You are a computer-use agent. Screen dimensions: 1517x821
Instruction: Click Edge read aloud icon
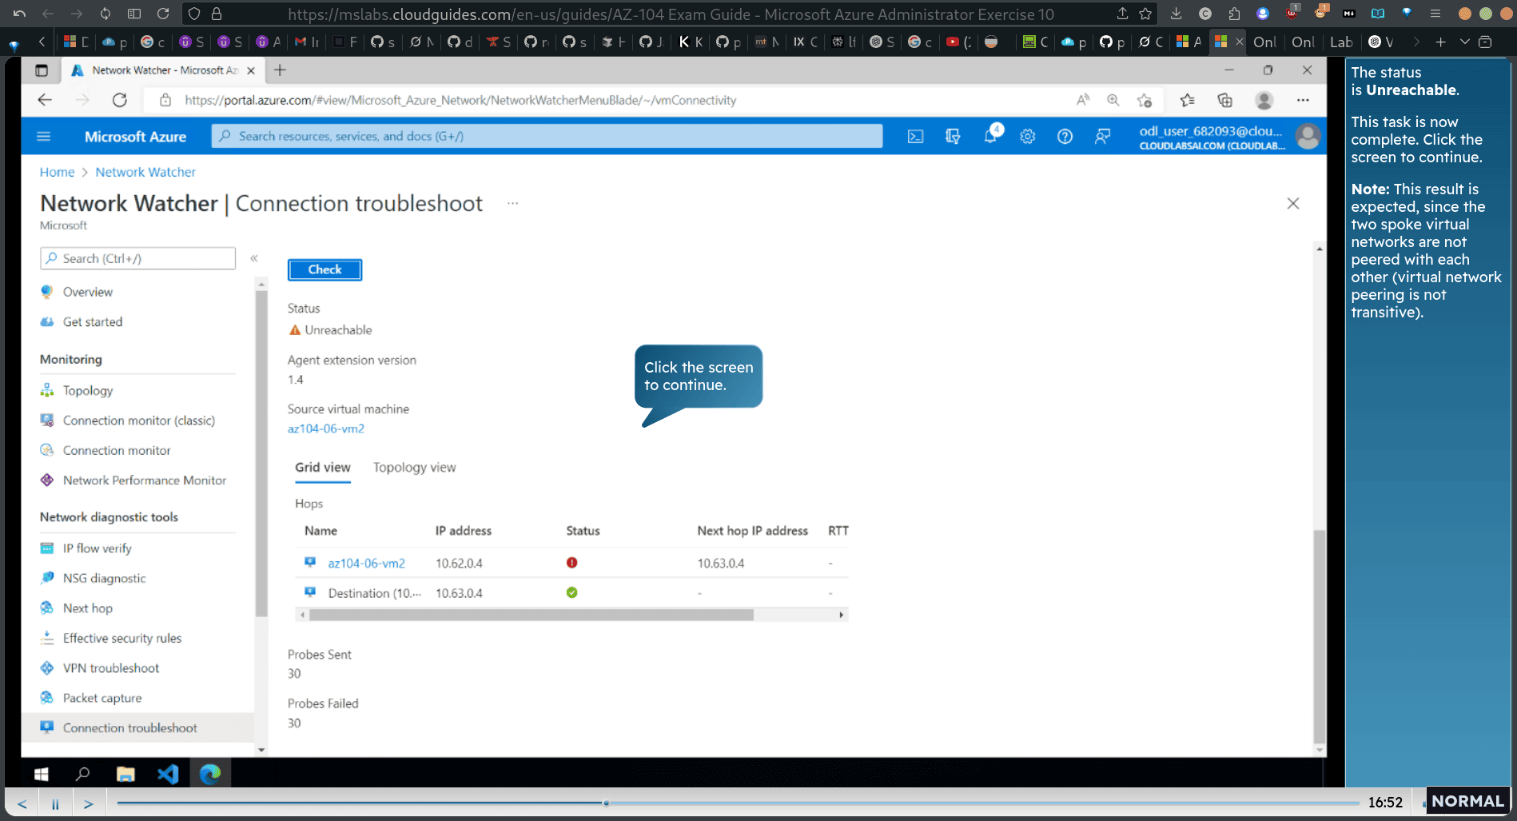click(x=1082, y=100)
